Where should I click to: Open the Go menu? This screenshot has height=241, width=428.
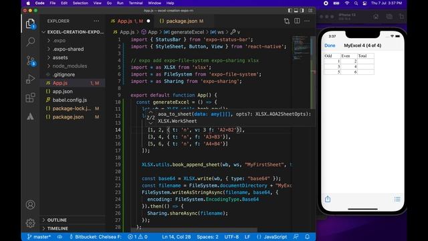[x=109, y=3]
